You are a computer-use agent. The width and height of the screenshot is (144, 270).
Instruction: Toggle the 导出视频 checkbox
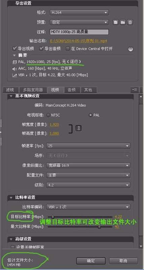coord(14,49)
